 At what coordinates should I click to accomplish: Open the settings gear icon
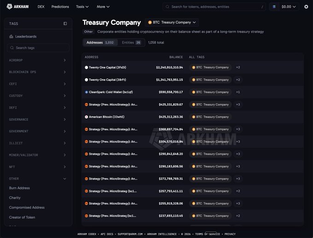[x=306, y=7]
